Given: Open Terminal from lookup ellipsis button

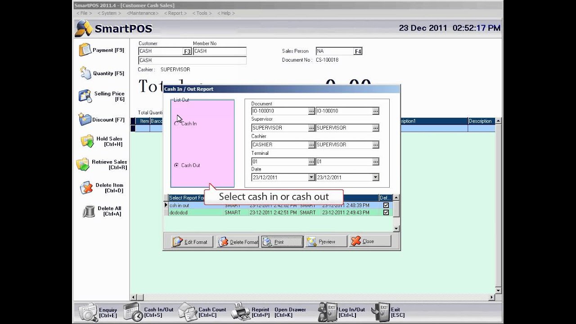Looking at the screenshot, I should tap(311, 162).
